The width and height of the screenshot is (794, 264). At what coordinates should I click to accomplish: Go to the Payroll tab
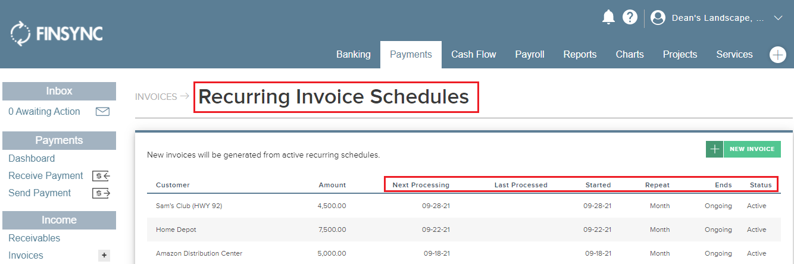click(x=530, y=54)
